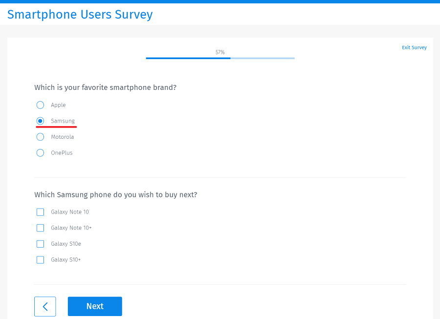Screen dimensions: 440x319
Task: Click the Smartphone Users Survey title
Action: pos(80,15)
